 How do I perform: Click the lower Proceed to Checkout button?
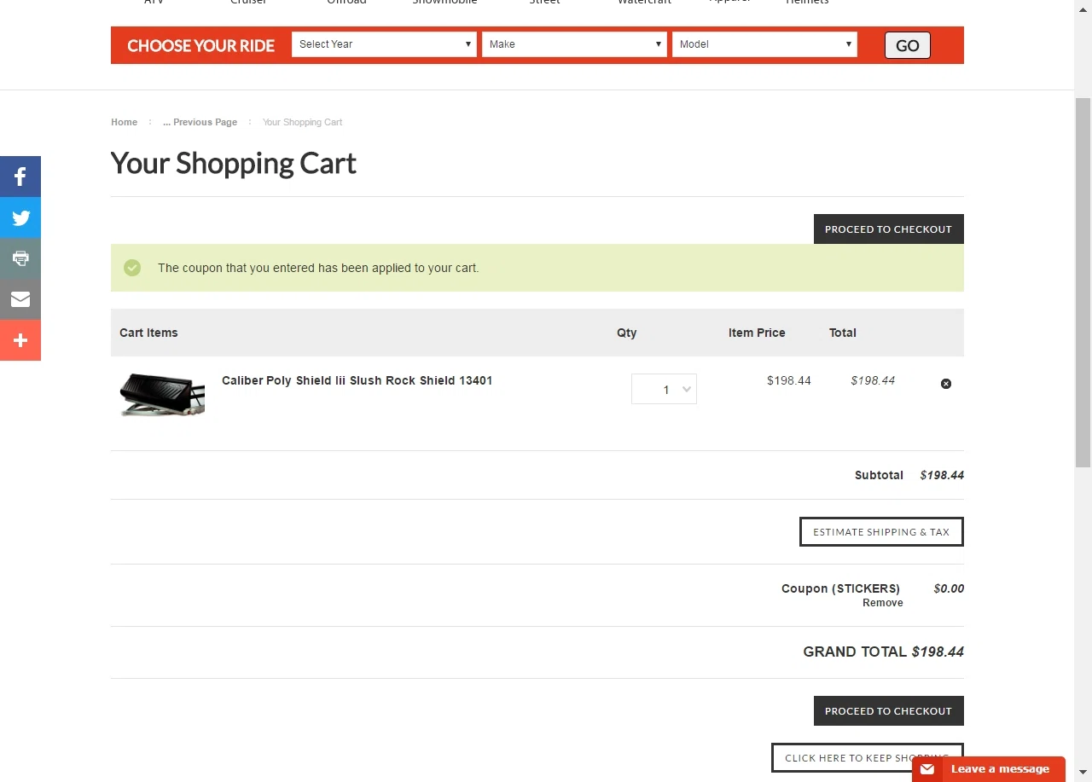[888, 711]
